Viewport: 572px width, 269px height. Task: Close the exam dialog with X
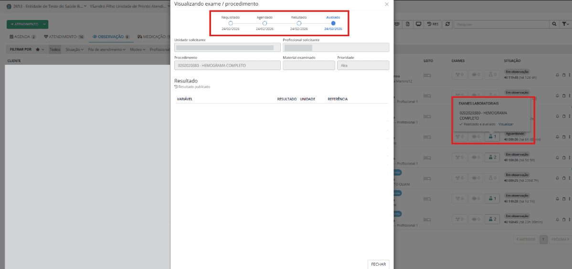pyautogui.click(x=387, y=4)
